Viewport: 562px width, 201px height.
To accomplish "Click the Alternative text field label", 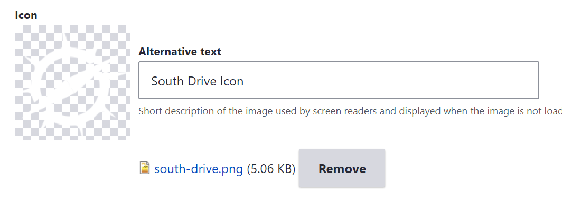I will 180,52.
